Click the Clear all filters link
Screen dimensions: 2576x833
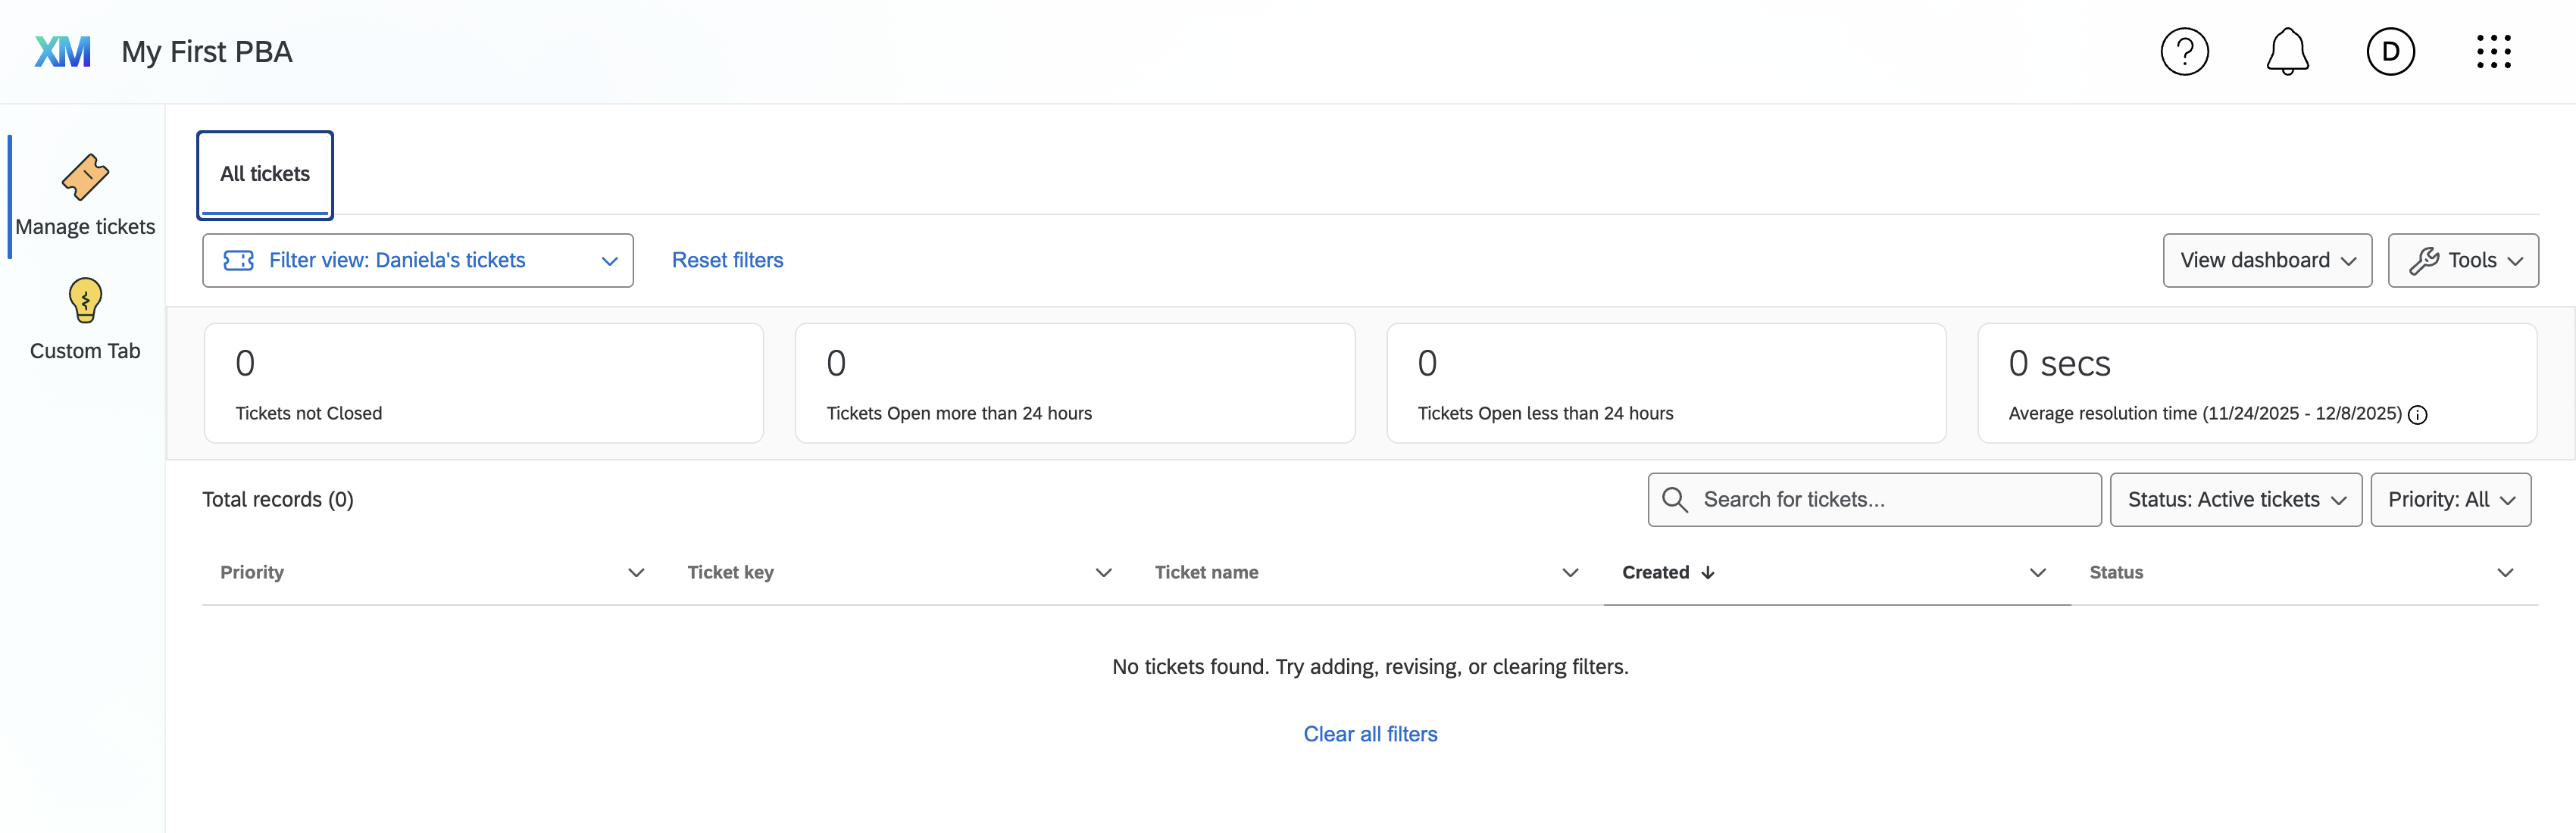1370,734
